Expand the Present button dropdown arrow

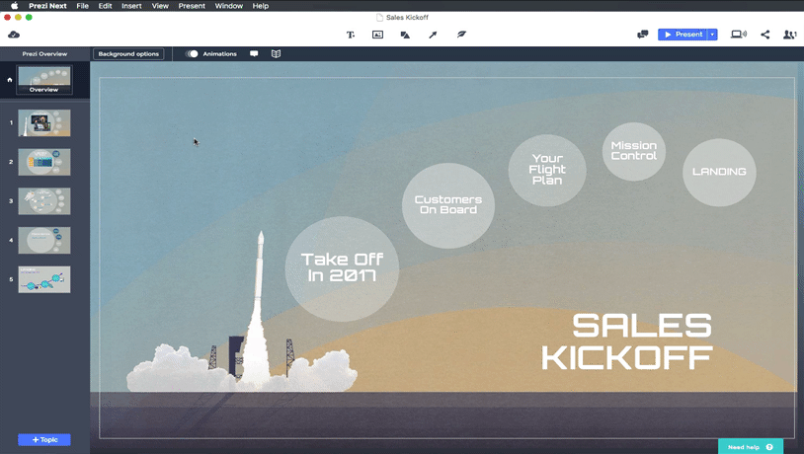pyautogui.click(x=712, y=35)
